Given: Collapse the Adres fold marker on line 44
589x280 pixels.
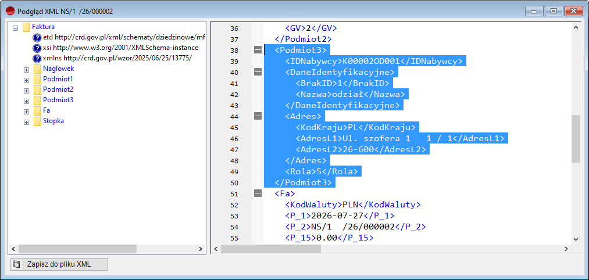Looking at the screenshot, I should pyautogui.click(x=258, y=116).
